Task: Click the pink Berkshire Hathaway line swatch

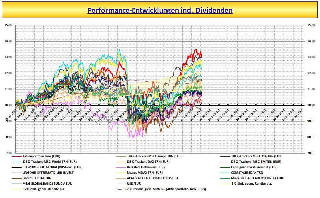Action: (x=120, y=167)
